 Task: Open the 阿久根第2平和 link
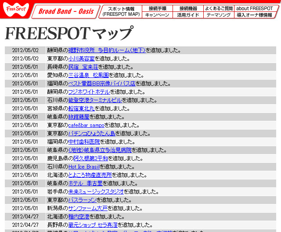[91, 158]
